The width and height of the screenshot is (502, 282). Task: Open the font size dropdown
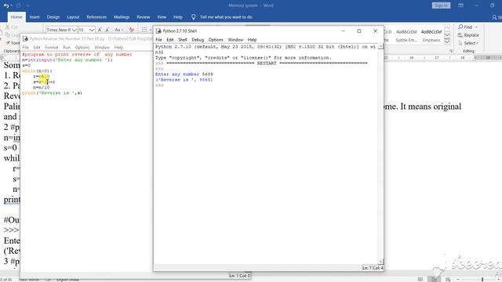[x=92, y=30]
